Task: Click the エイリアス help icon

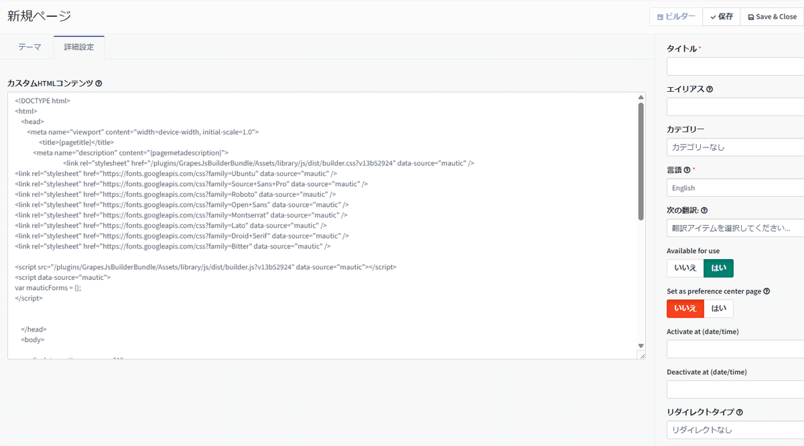Action: 710,89
